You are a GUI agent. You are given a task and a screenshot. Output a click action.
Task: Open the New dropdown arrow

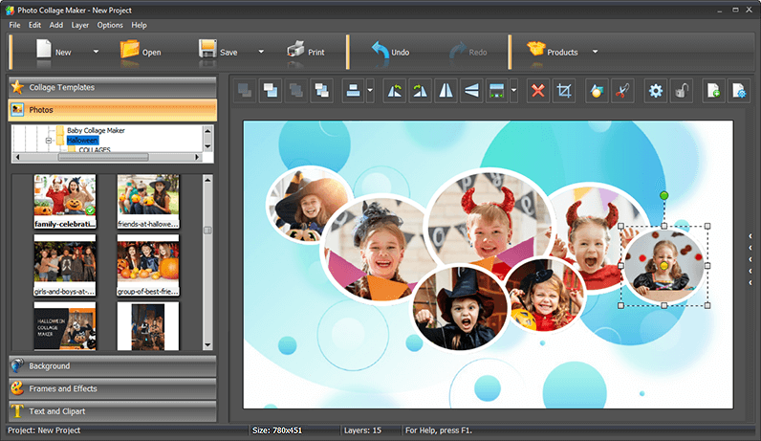(x=96, y=52)
